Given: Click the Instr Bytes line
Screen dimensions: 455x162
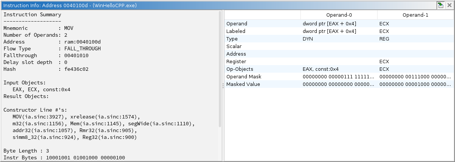Looking at the screenshot, I should 64,157.
